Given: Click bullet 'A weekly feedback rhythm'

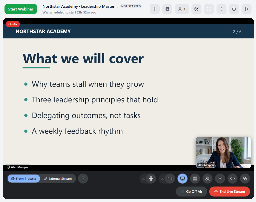Looking at the screenshot, I should pos(77,131).
